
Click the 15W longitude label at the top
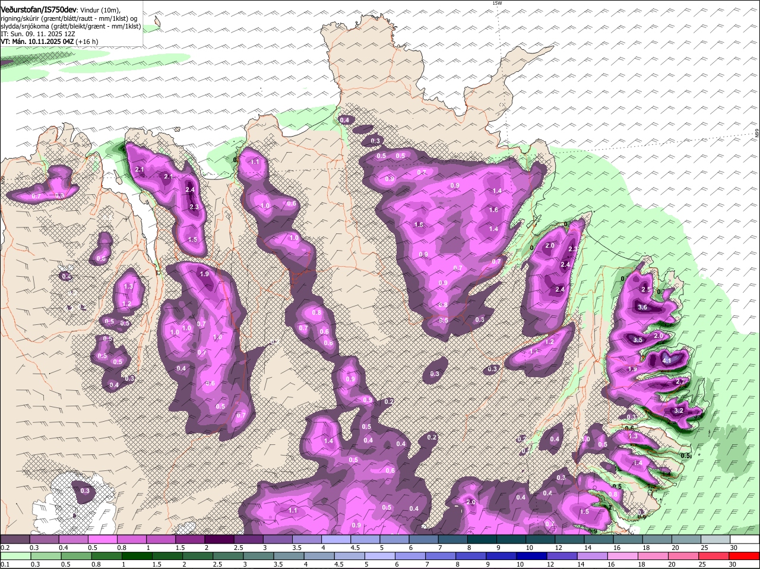pos(497,3)
